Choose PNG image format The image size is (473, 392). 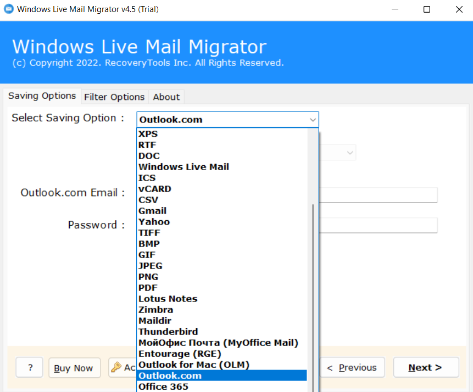click(x=222, y=277)
